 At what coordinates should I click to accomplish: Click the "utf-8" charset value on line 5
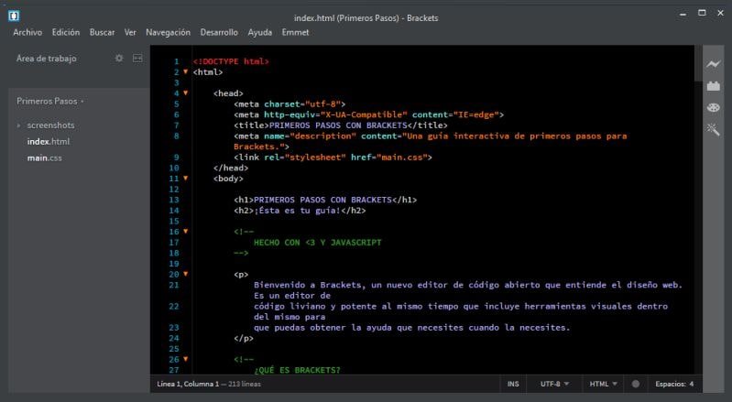[x=322, y=104]
